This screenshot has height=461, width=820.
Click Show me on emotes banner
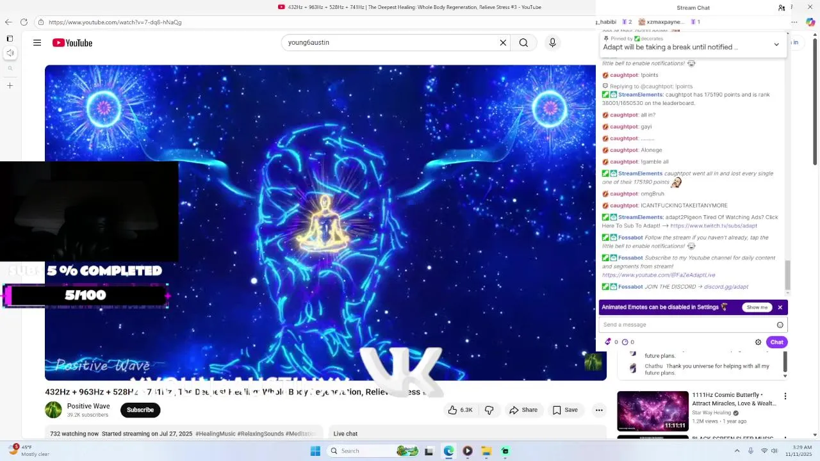[x=757, y=307]
